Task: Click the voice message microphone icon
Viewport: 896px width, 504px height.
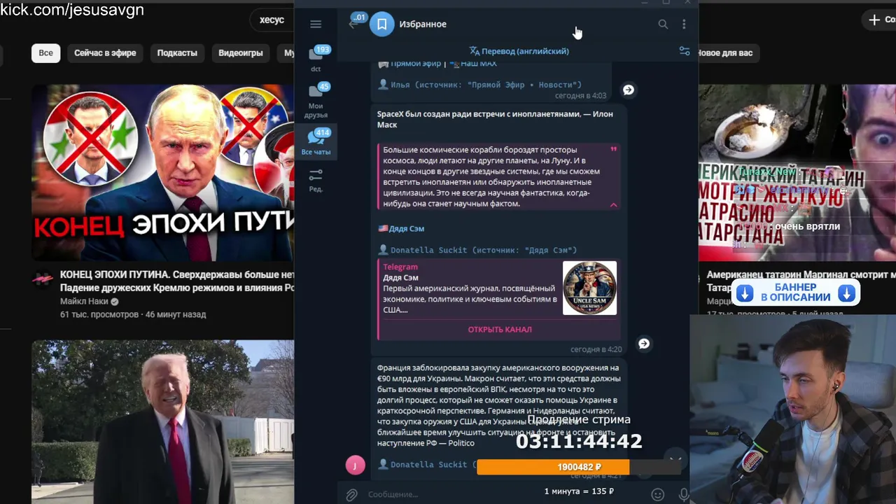Action: point(684,494)
